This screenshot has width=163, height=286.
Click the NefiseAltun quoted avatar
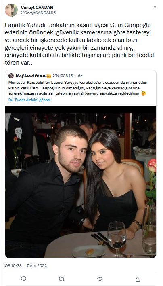[11, 76]
